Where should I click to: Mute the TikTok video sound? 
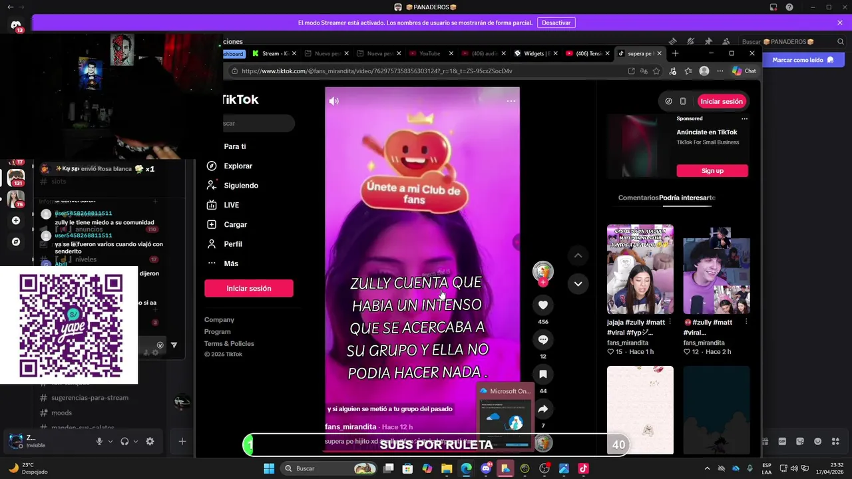tap(333, 101)
